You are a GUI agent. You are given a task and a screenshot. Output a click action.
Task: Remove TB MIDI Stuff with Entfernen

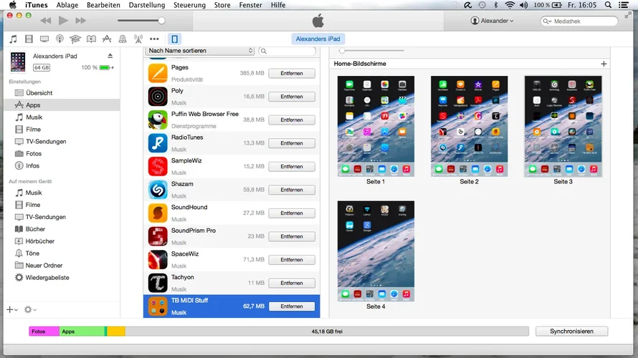tap(292, 306)
